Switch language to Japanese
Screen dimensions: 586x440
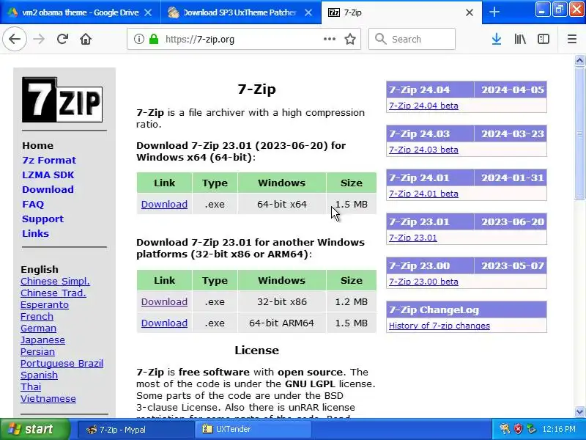coord(42,340)
